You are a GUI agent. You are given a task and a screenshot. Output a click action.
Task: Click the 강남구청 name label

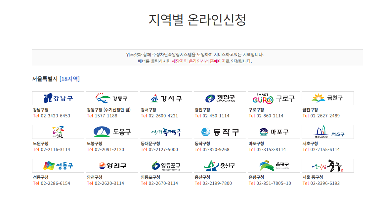tap(40, 110)
